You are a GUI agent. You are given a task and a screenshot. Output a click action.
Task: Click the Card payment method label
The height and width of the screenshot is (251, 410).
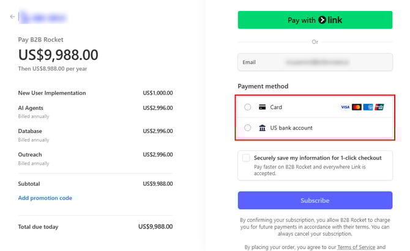(x=276, y=107)
